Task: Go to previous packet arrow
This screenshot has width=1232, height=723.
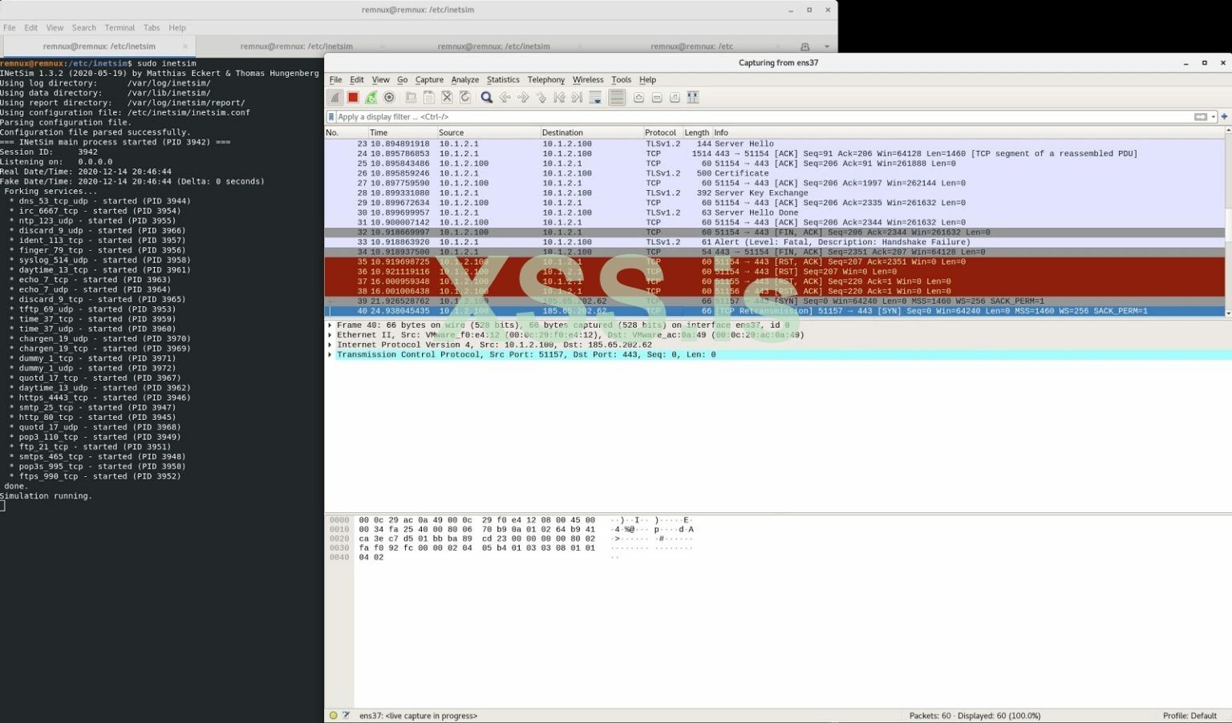Action: point(505,98)
